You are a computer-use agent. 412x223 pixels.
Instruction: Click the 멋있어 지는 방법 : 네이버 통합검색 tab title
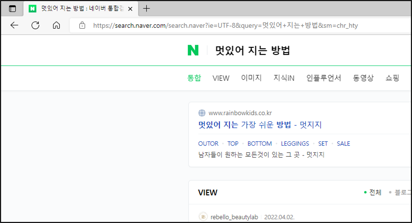(82, 9)
